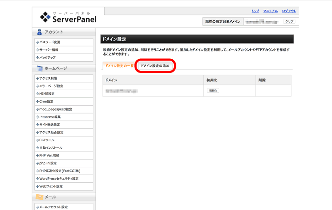Click the メール section envelope icon
Viewport: 332px width, 210px height.
[x=39, y=197]
